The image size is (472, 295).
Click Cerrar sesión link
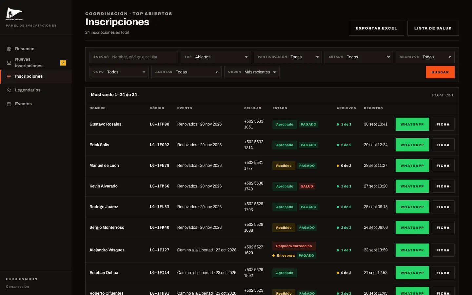[x=17, y=287]
